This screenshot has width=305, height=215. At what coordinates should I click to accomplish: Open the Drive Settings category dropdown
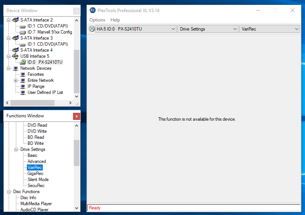tap(208, 29)
